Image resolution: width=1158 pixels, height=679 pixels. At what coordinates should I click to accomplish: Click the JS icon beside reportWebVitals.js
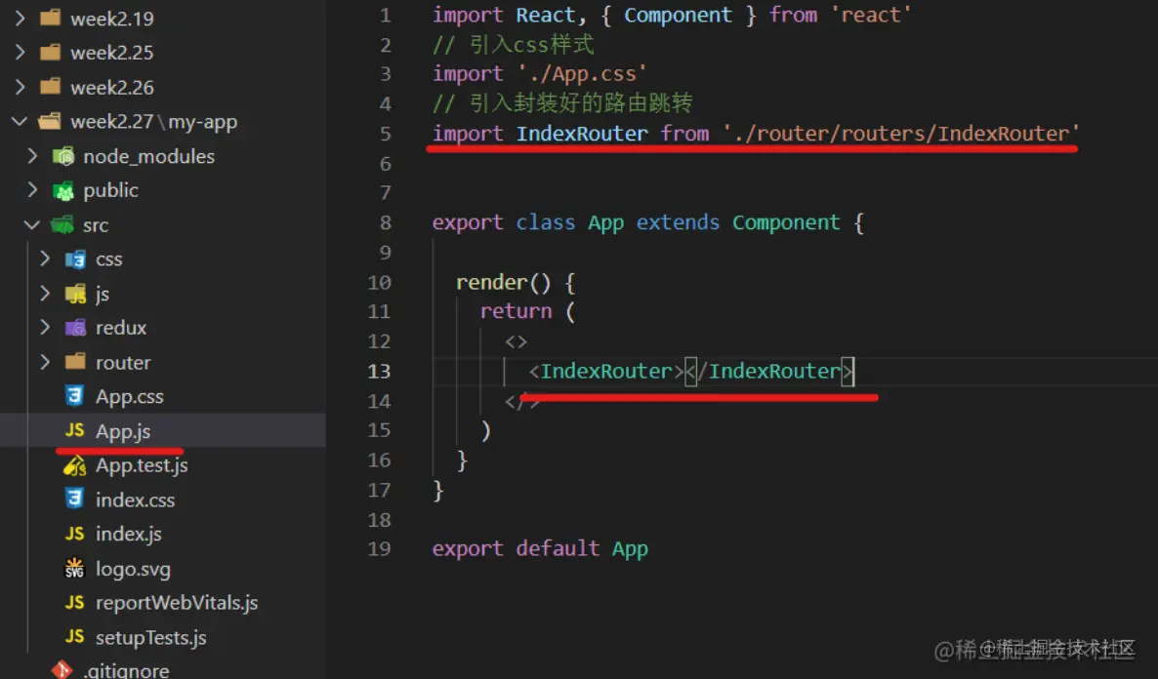[74, 602]
